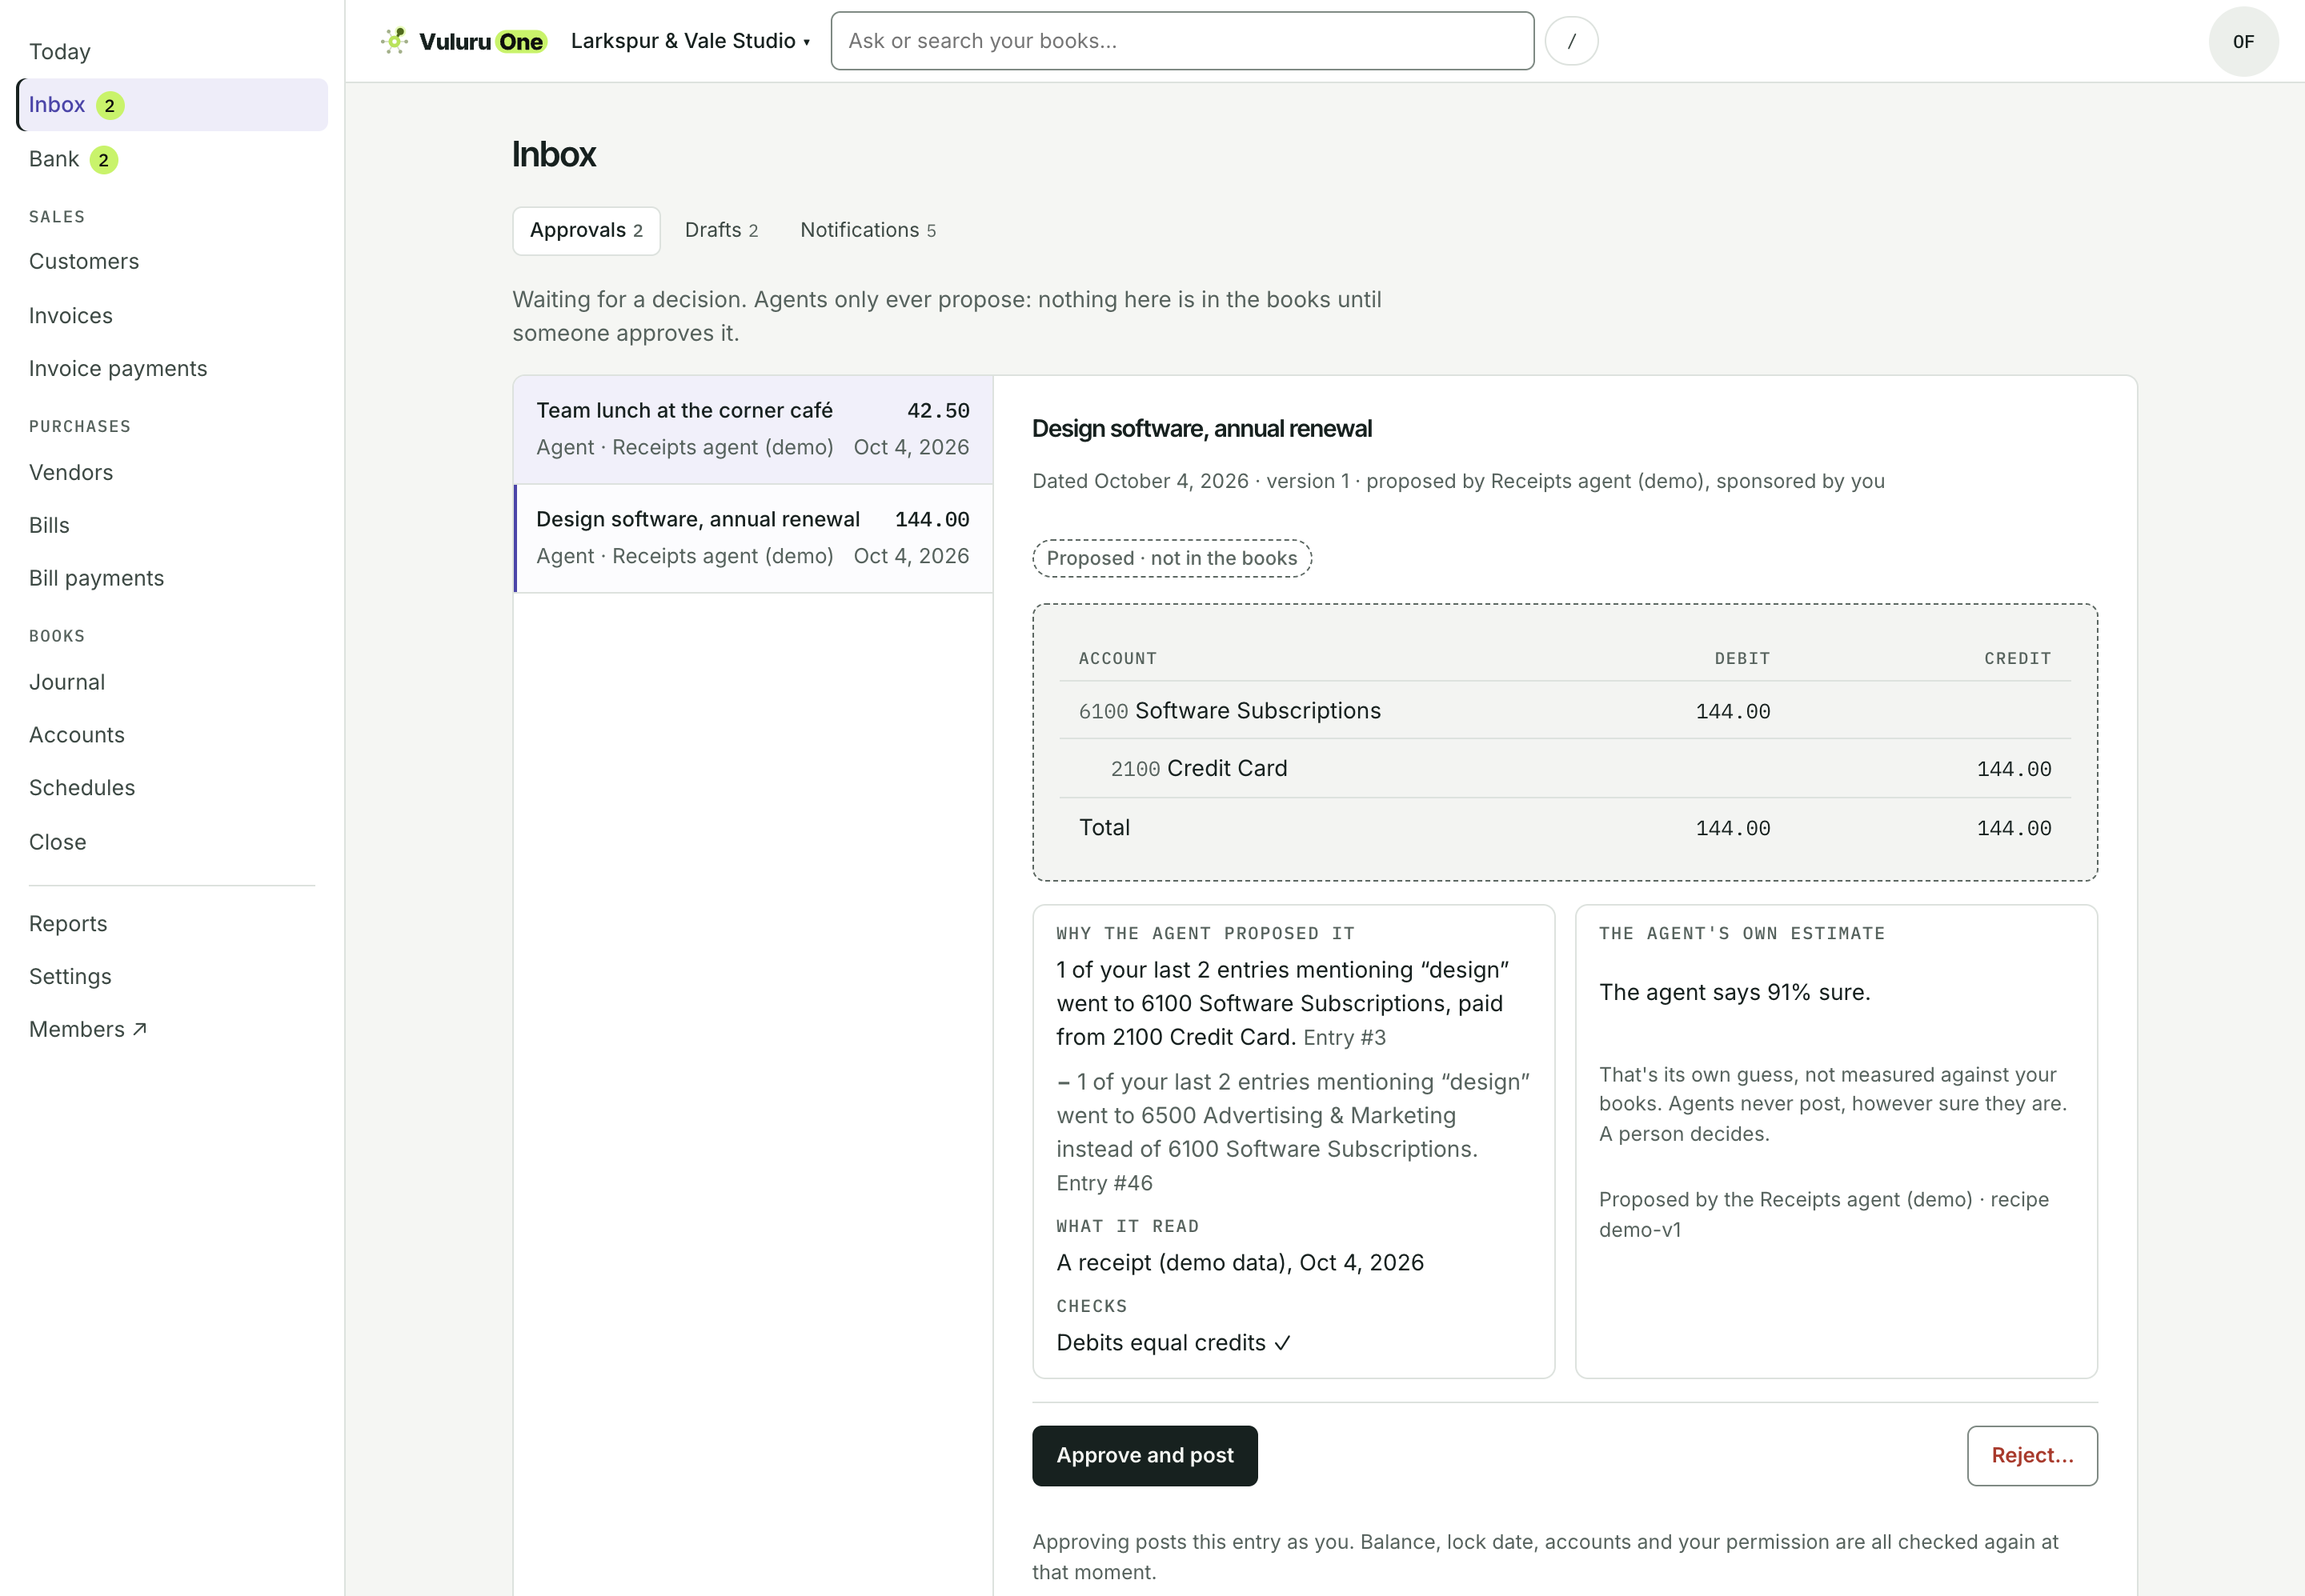The image size is (2305, 1596).
Task: Click the slash shortcut button beside search
Action: click(x=1570, y=41)
